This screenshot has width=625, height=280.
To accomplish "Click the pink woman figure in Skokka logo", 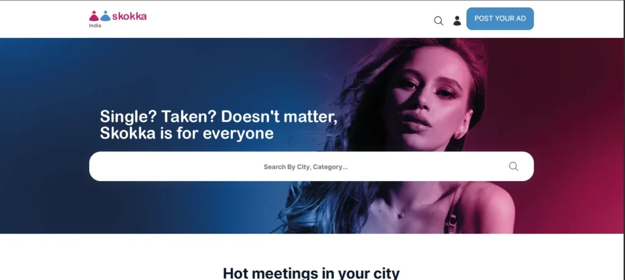I will (x=93, y=16).
